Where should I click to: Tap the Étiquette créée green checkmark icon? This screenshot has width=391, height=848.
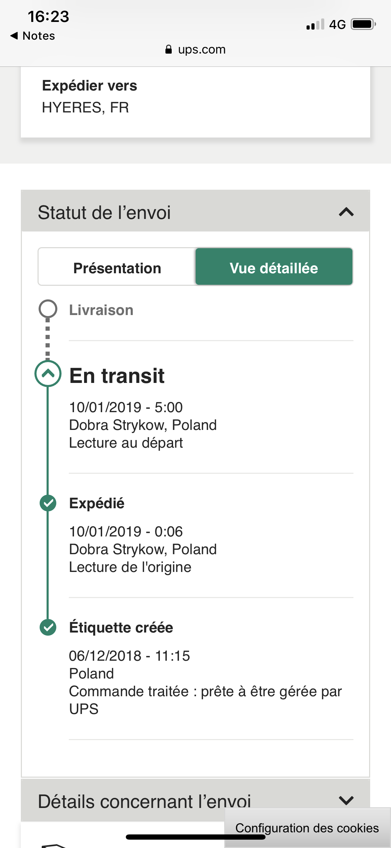48,627
